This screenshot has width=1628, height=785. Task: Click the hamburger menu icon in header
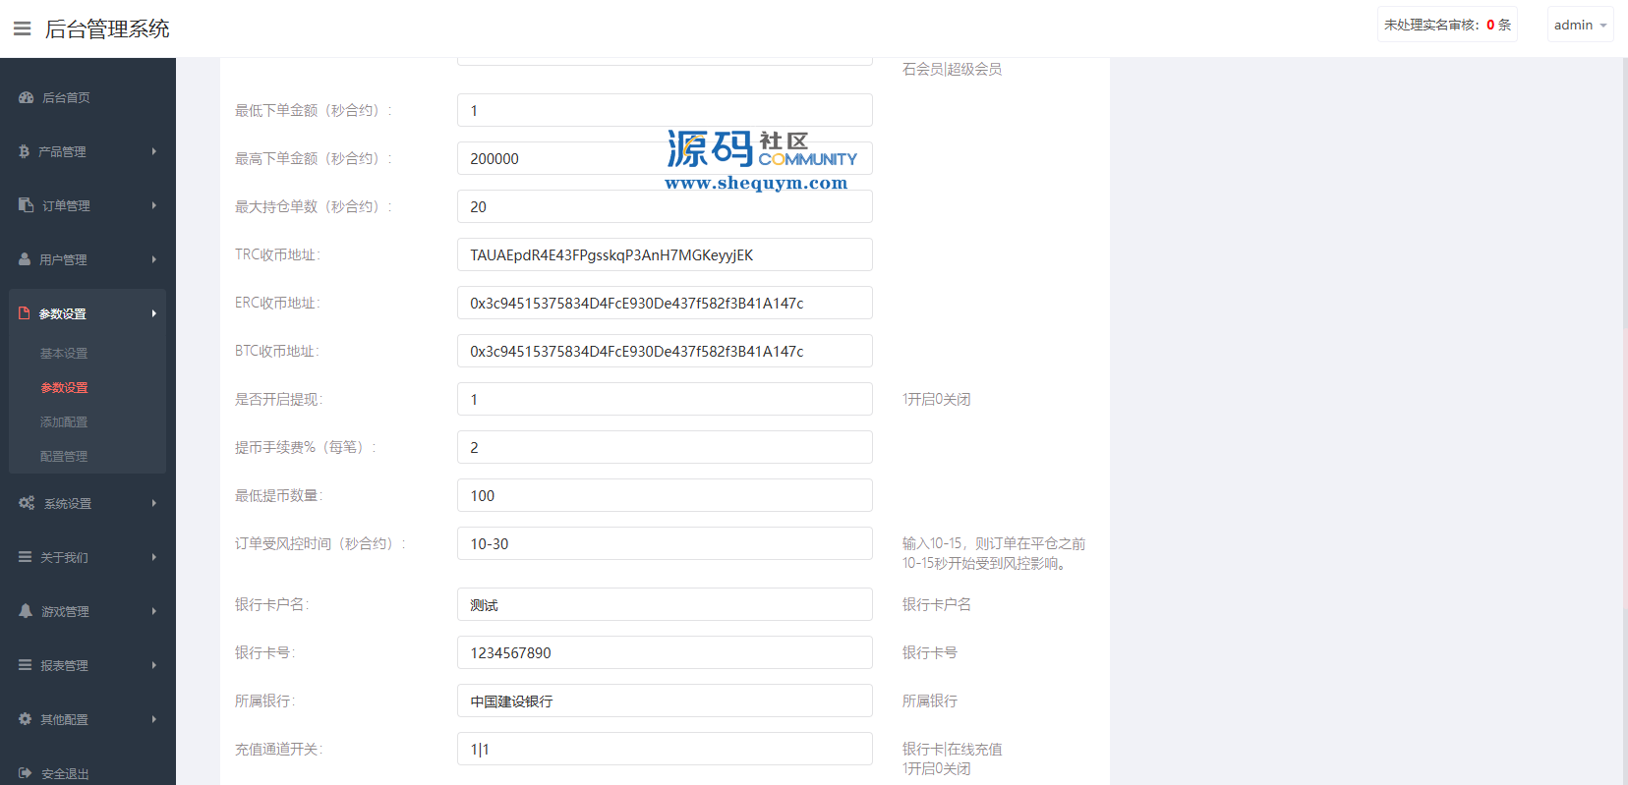click(22, 28)
